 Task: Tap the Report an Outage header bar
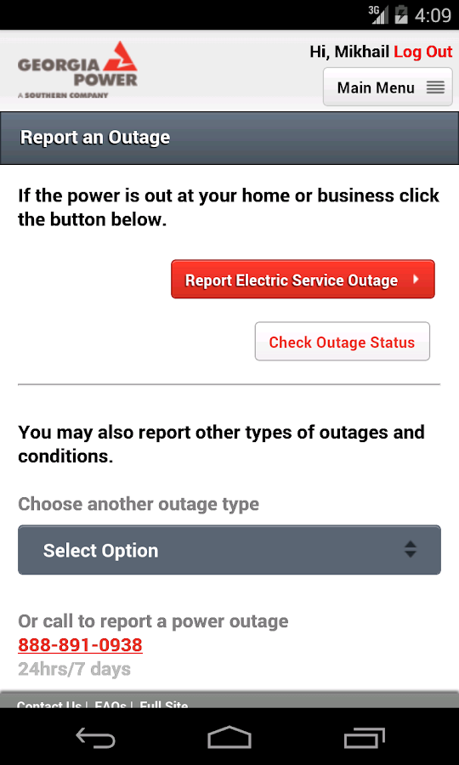[x=229, y=138]
